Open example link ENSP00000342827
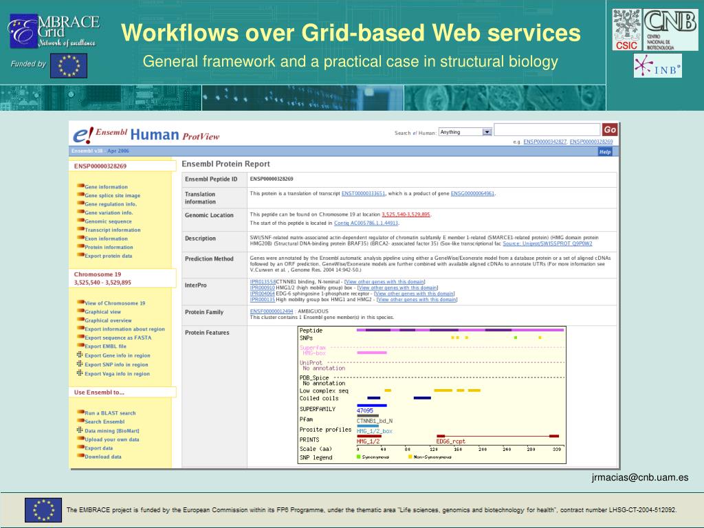This screenshot has height=528, width=704. (x=544, y=142)
